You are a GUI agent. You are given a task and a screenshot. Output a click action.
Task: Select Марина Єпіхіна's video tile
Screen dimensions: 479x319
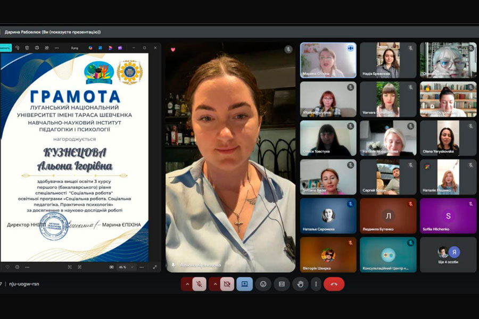pos(328,60)
